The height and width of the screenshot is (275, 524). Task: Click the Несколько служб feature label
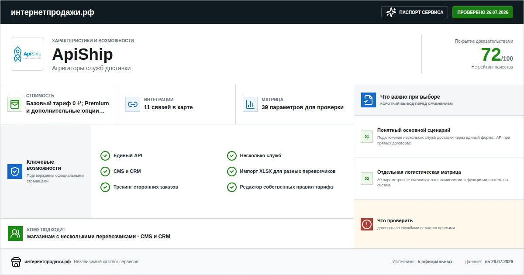[x=261, y=156]
